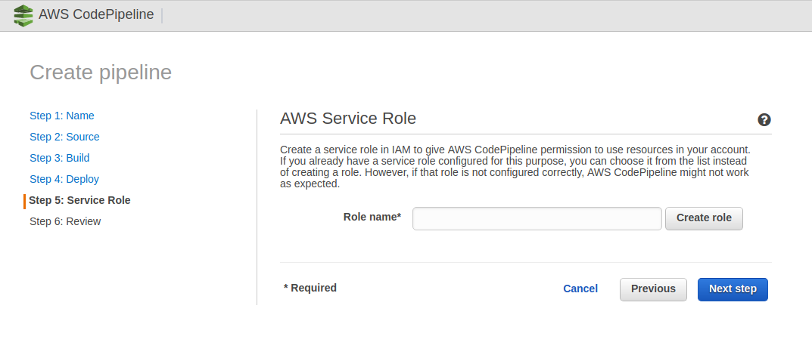Select Step 5: Service Role
The image size is (812, 358).
pos(79,200)
